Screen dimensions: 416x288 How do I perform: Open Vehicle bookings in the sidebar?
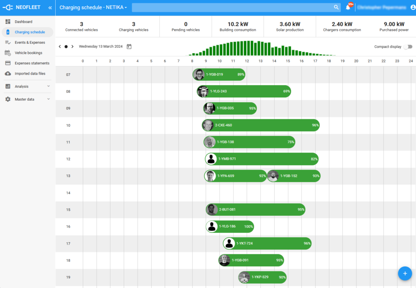28,53
